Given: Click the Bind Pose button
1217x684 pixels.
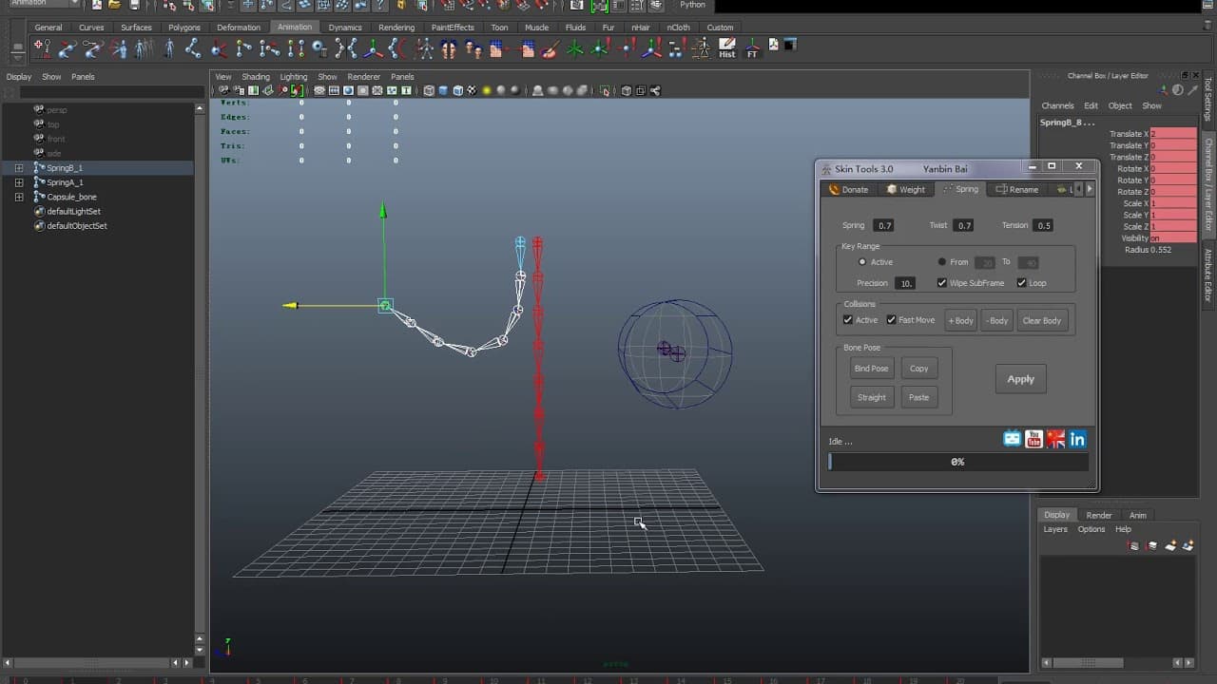Looking at the screenshot, I should (x=871, y=369).
